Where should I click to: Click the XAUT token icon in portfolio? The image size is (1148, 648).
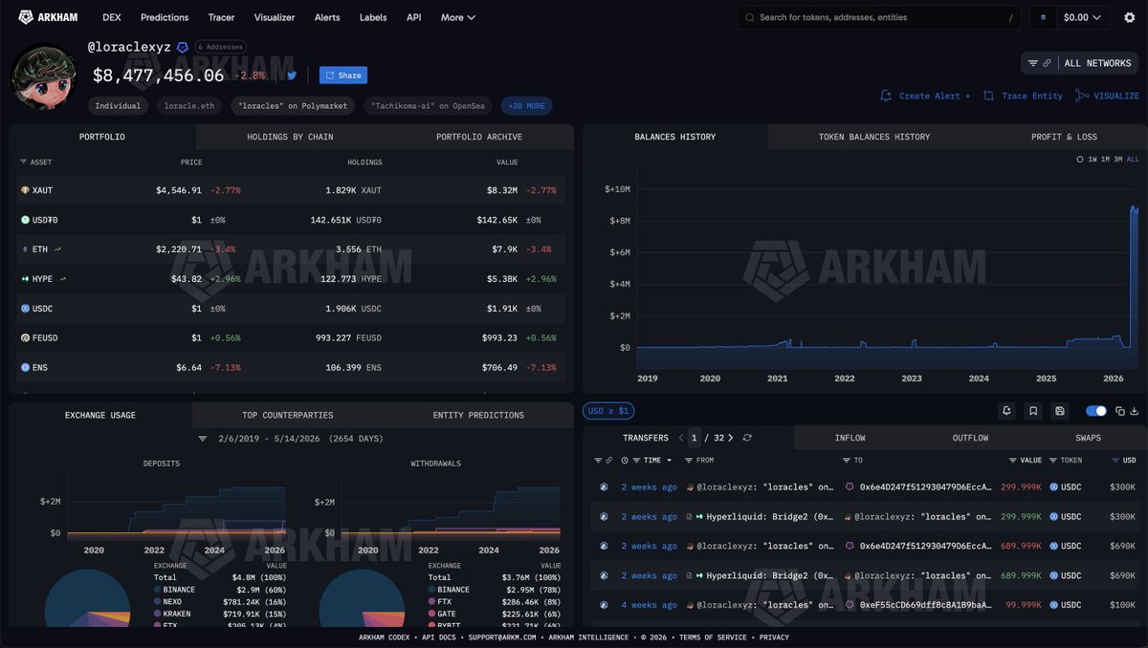pos(25,190)
